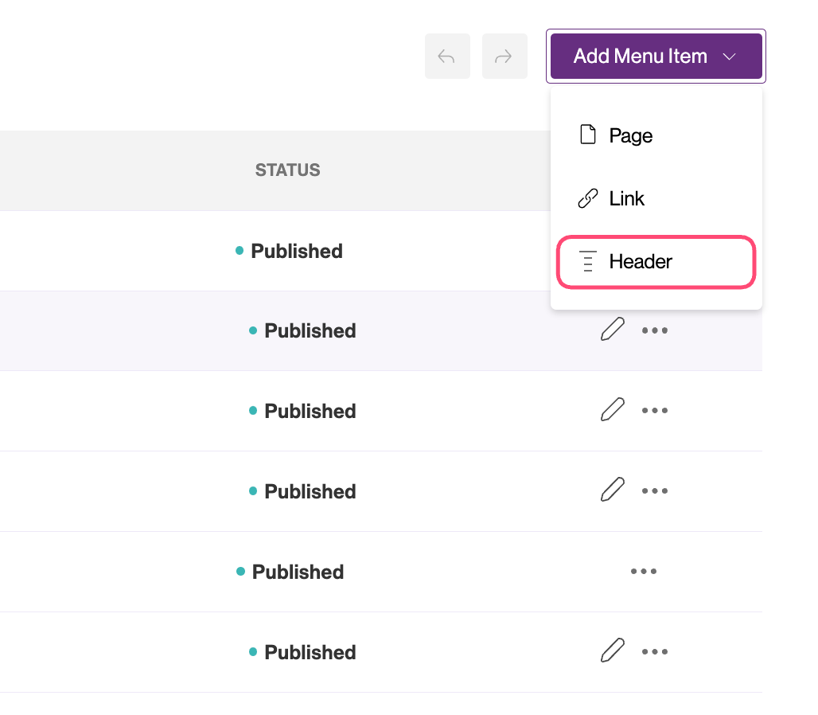
Task: Open three-dot menu in last row
Action: 655,652
